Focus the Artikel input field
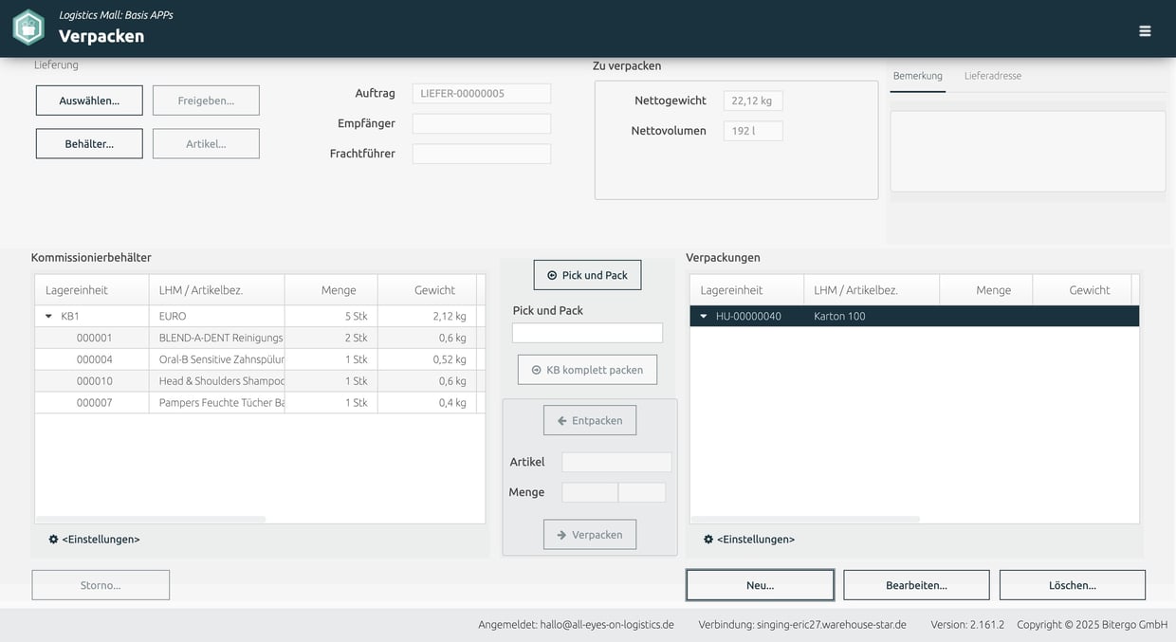Image resolution: width=1176 pixels, height=642 pixels. [616, 462]
